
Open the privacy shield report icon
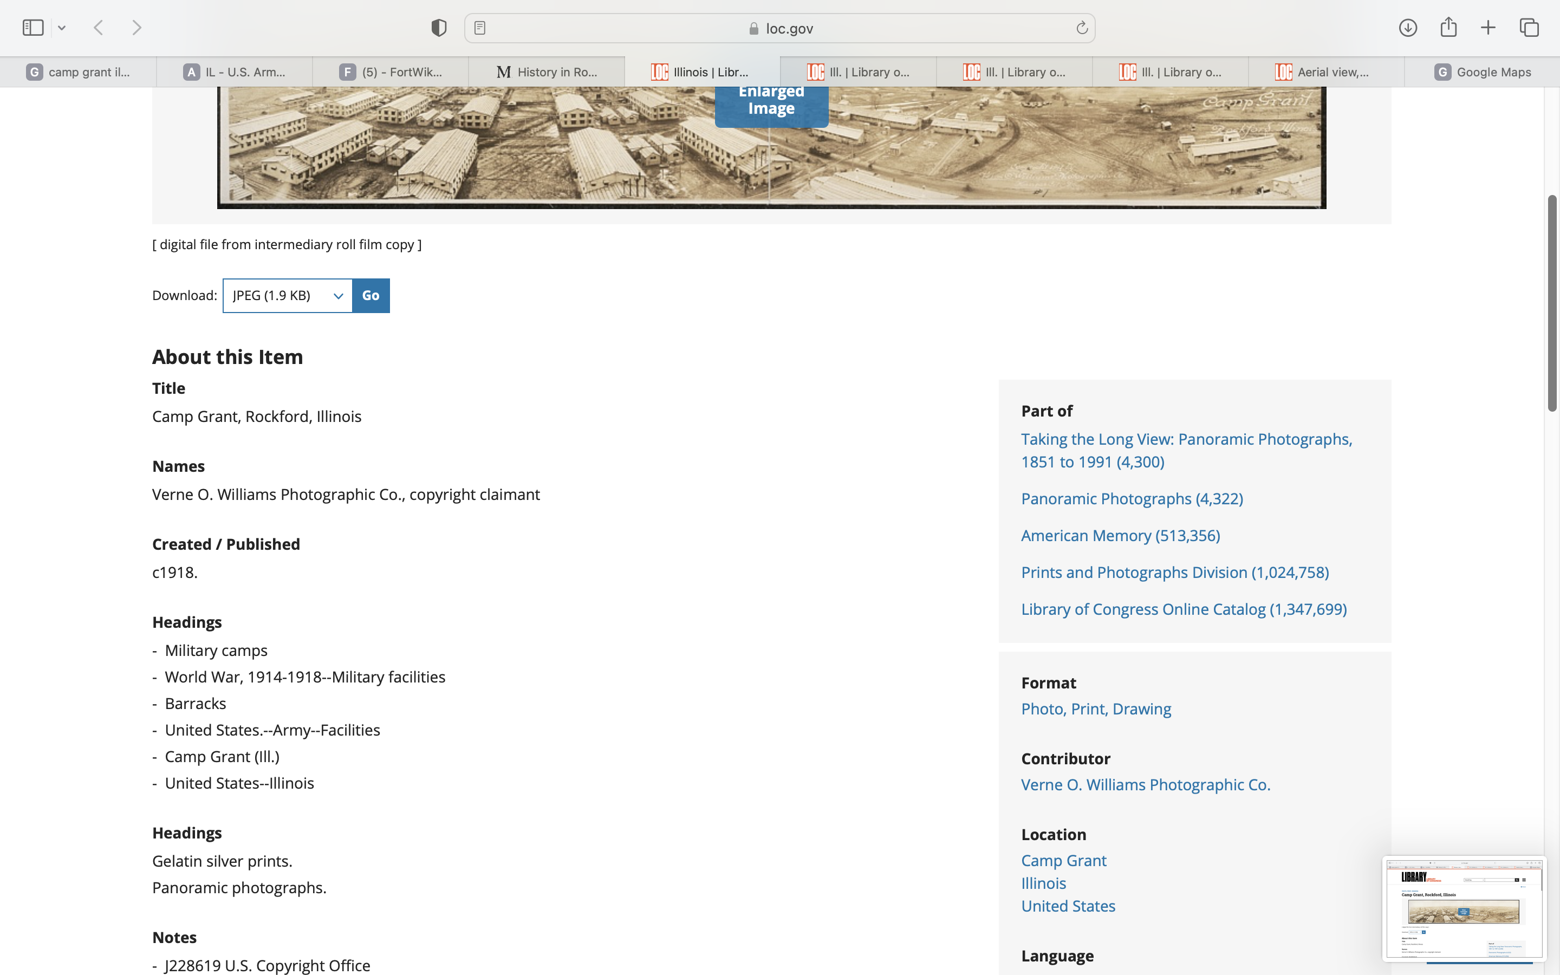[x=439, y=28]
